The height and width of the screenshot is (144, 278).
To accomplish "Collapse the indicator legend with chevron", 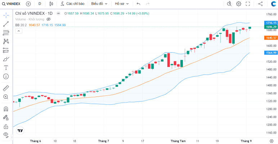I will (x=19, y=31).
